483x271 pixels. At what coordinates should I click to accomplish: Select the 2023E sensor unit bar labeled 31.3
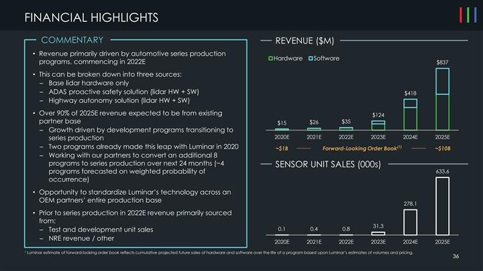pyautogui.click(x=378, y=232)
